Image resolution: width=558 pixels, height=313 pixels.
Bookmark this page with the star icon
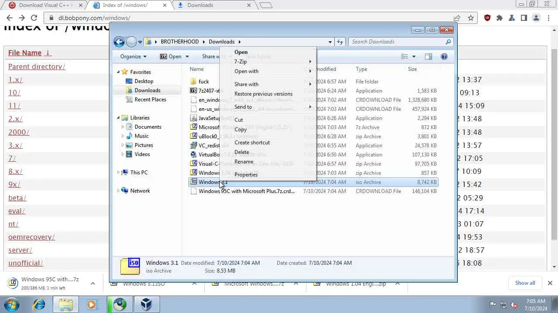pyautogui.click(x=471, y=18)
